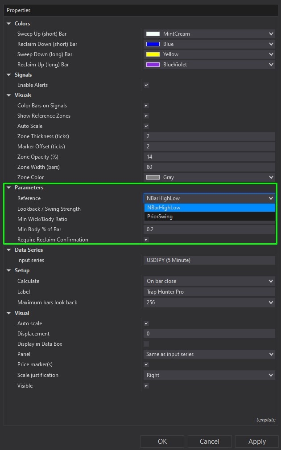Enable Display in Data Box
This screenshot has height=450, width=281.
pos(146,344)
